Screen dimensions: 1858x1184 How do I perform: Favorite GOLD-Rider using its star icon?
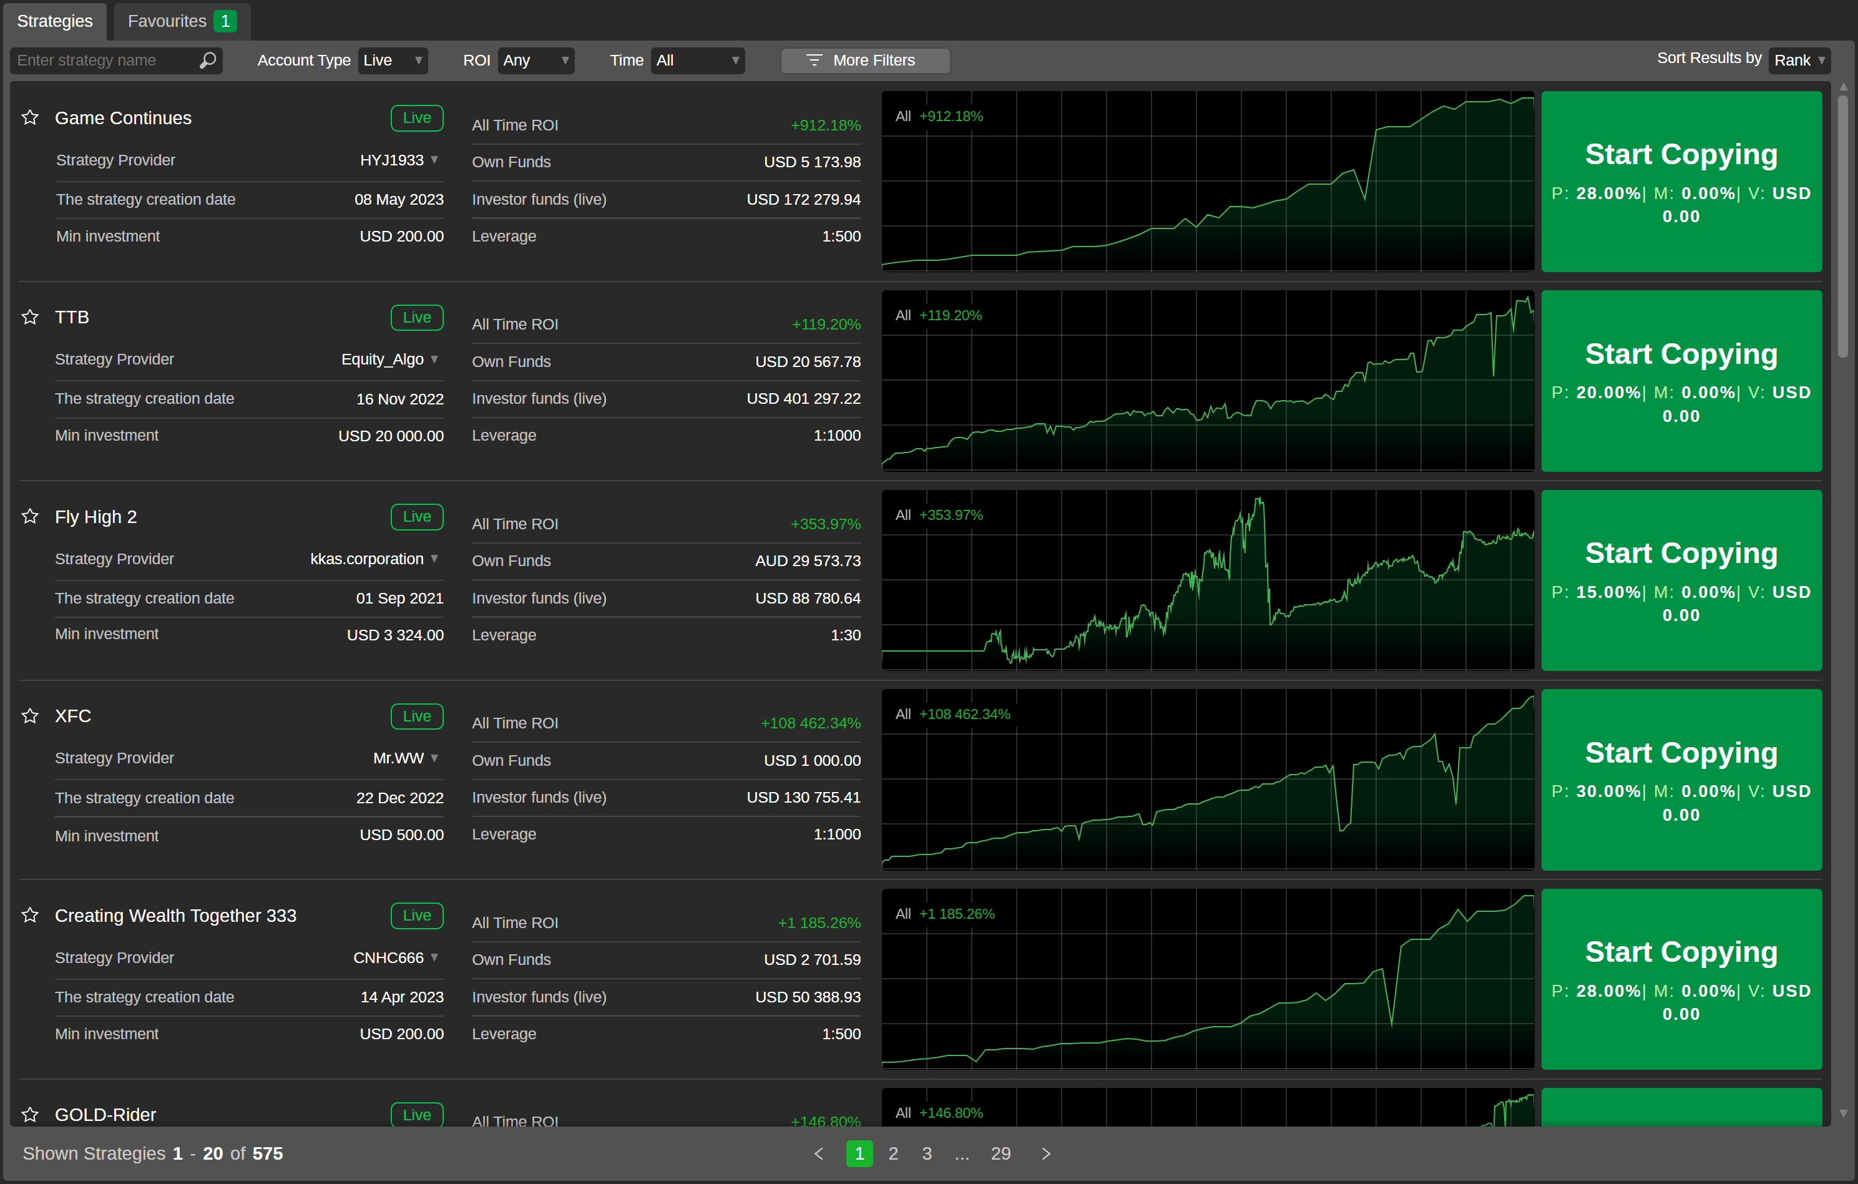[x=30, y=1113]
